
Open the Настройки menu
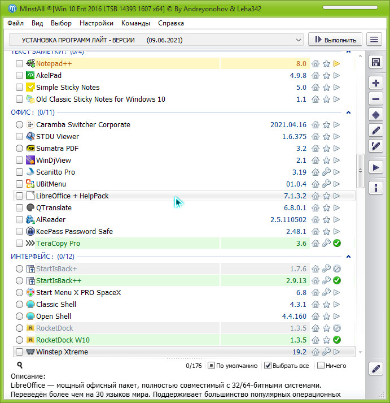(x=97, y=23)
